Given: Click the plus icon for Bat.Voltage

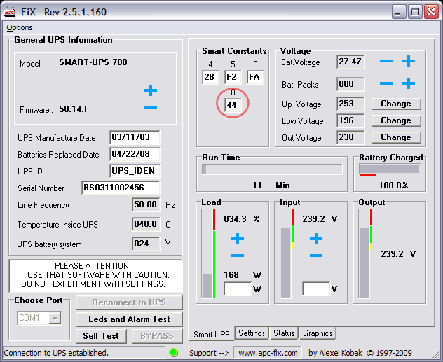Looking at the screenshot, I should click(x=409, y=61).
